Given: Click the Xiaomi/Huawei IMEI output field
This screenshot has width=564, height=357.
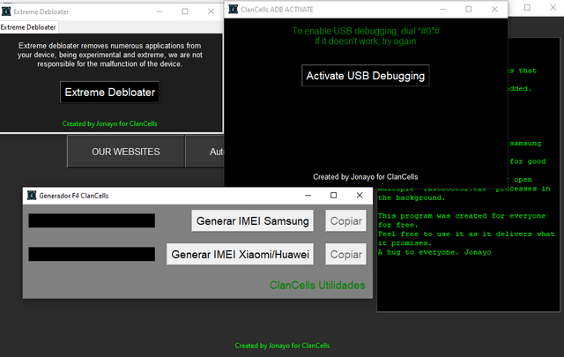Looking at the screenshot, I should (x=92, y=254).
